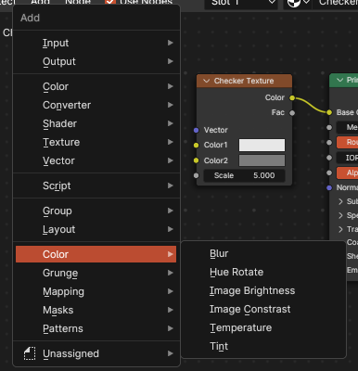Open the material sphere browse dropdown

[298, 3]
